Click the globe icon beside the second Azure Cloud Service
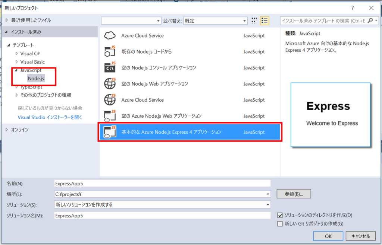Image resolution: width=382 pixels, height=245 pixels. click(x=110, y=100)
